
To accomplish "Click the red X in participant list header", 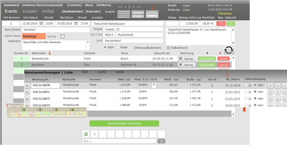I will click(x=220, y=53).
